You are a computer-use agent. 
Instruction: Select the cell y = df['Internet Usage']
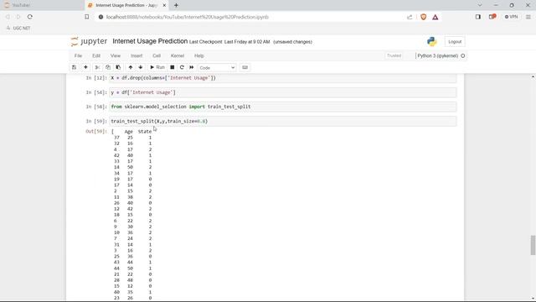[x=283, y=92]
